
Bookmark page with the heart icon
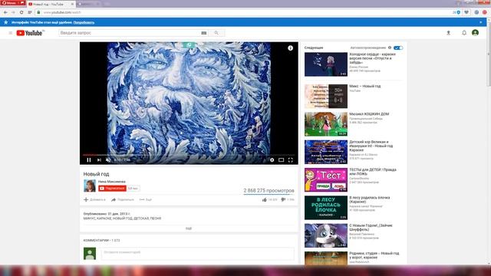(x=466, y=12)
